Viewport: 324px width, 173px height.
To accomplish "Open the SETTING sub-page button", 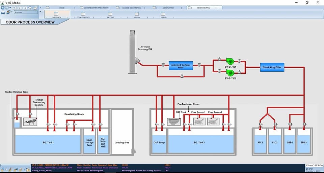I will click(110, 14).
